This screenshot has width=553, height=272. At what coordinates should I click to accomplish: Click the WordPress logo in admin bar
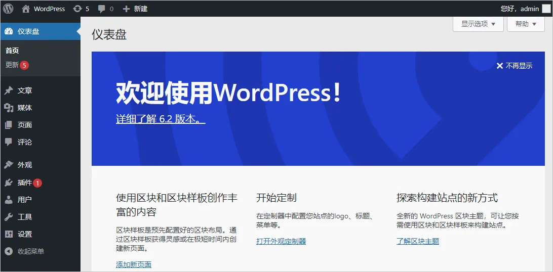tap(8, 9)
